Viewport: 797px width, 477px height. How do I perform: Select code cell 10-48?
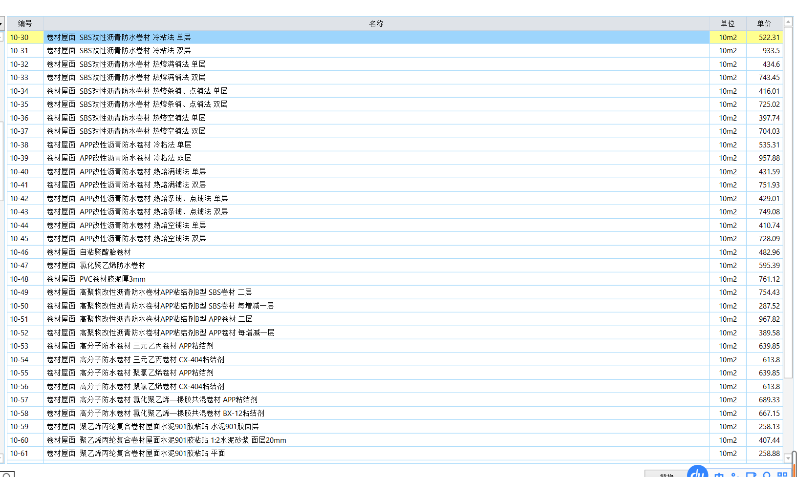click(x=25, y=279)
